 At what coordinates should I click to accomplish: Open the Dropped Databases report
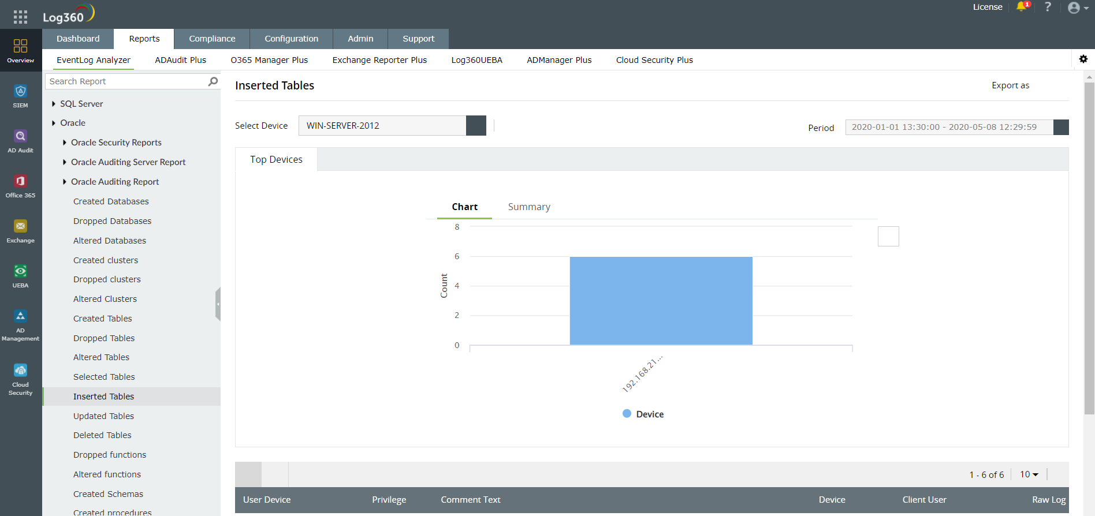click(112, 221)
